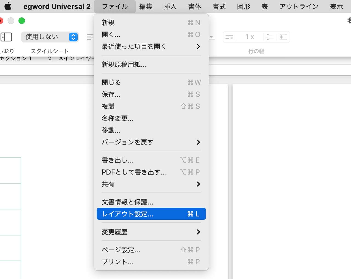The height and width of the screenshot is (279, 351).
Task: Select 名称変更… menu item
Action: click(151, 118)
